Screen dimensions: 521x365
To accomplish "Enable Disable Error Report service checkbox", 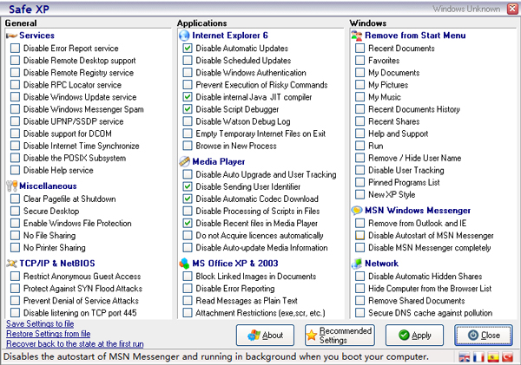I will (15, 49).
